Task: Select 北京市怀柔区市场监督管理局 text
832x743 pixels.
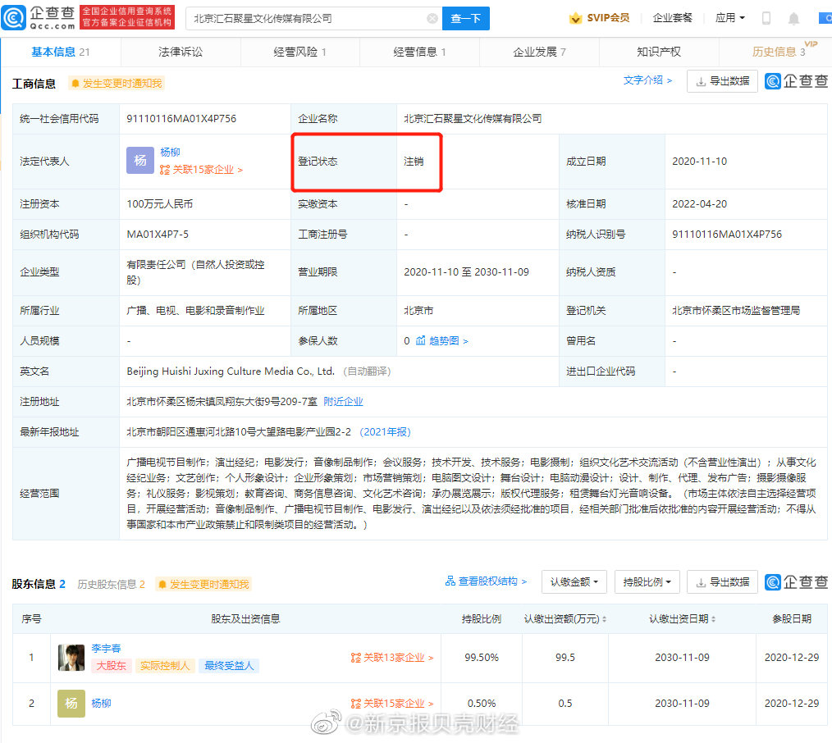Action: [x=736, y=310]
